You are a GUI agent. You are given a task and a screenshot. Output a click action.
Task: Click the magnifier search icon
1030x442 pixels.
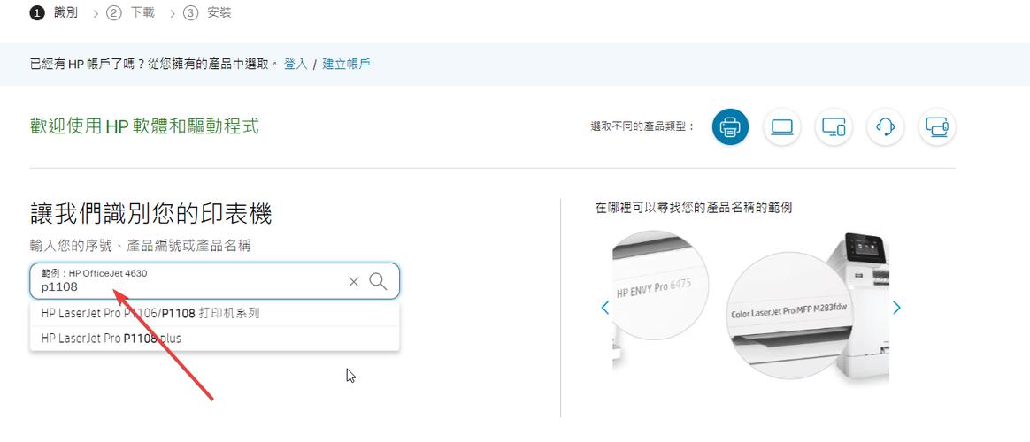click(x=378, y=281)
